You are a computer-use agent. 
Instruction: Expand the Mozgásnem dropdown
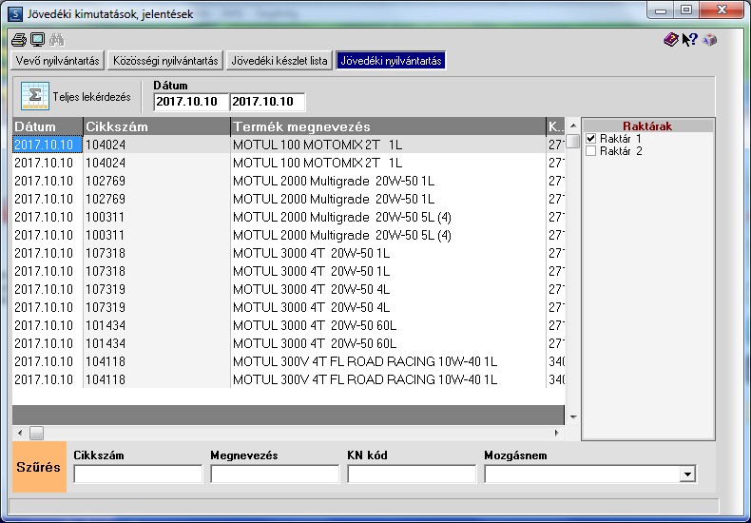(687, 475)
